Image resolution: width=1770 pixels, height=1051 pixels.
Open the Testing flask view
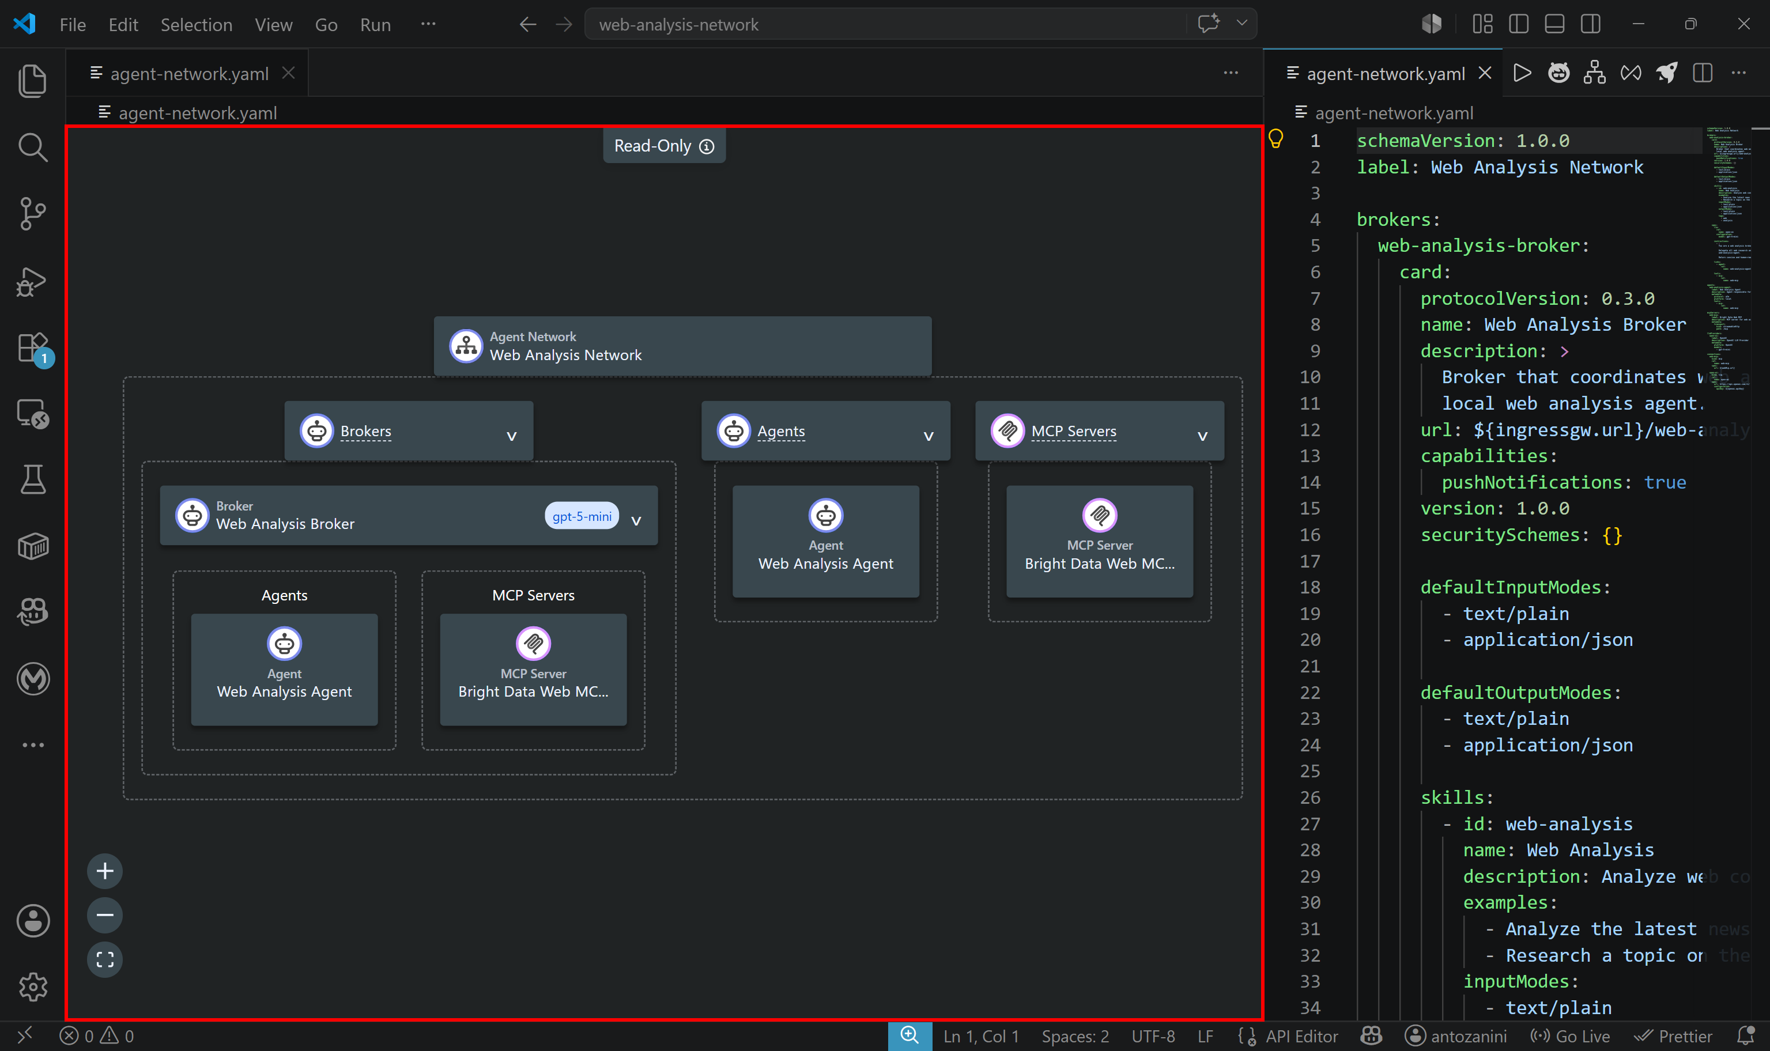pyautogui.click(x=33, y=479)
